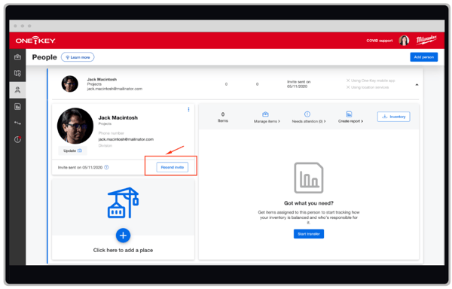Viewport: 452px width, 289px height.
Task: Click the Update photo button
Action: click(x=72, y=151)
